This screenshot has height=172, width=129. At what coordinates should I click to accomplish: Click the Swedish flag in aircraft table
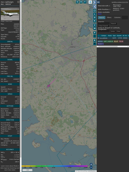(99, 38)
